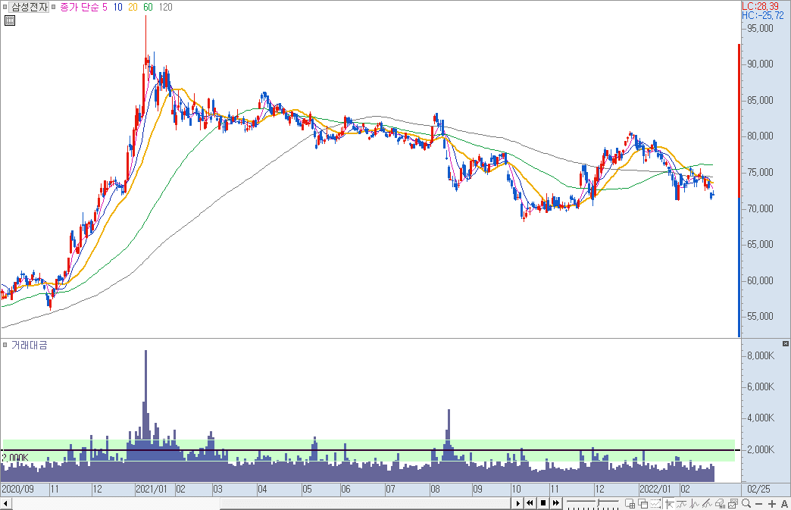This screenshot has height=510, width=791.
Task: Select the 120-day moving average label
Action: tap(165, 7)
